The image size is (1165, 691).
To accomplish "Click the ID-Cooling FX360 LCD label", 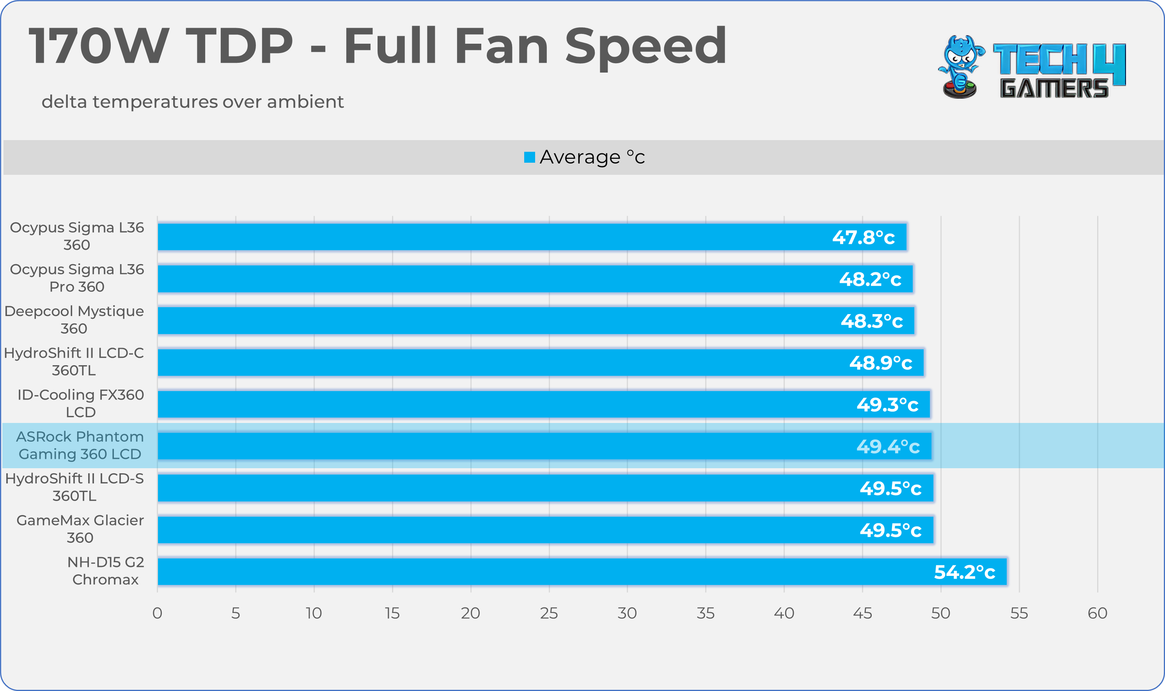I will (x=80, y=403).
